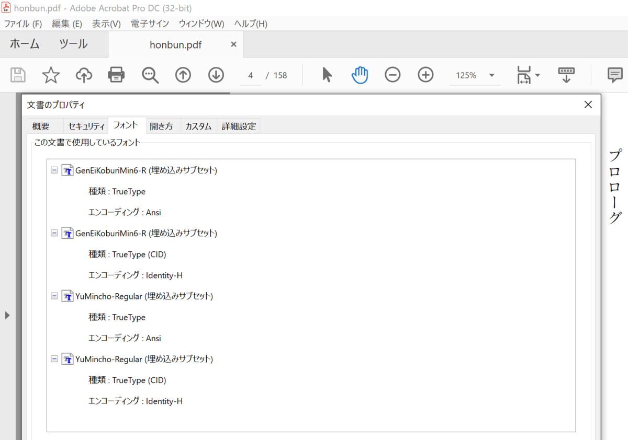Go to previous page up arrow
628x440 pixels.
[183, 75]
